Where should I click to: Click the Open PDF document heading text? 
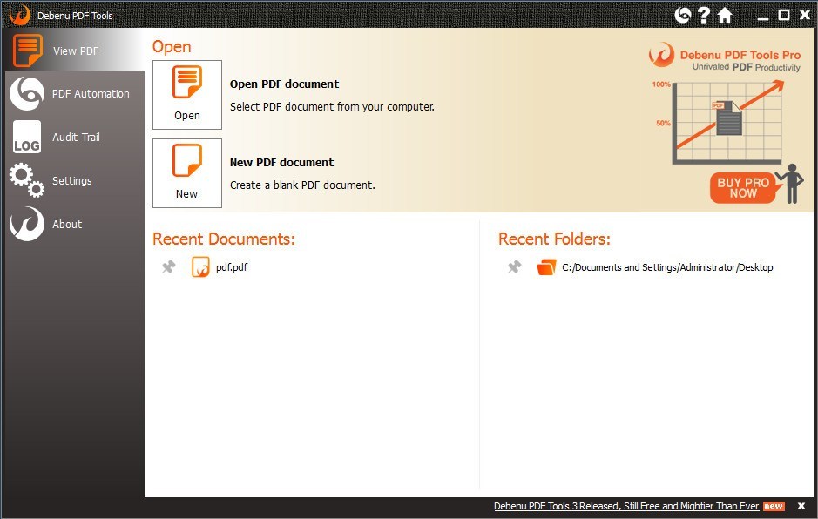284,84
